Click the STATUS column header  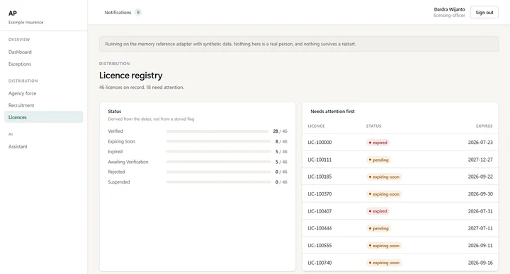373,126
